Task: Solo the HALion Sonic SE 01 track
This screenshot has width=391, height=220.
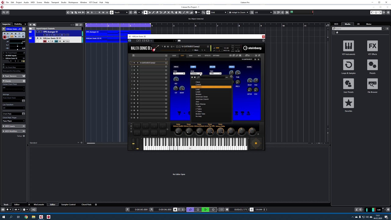Action: (x=40, y=38)
